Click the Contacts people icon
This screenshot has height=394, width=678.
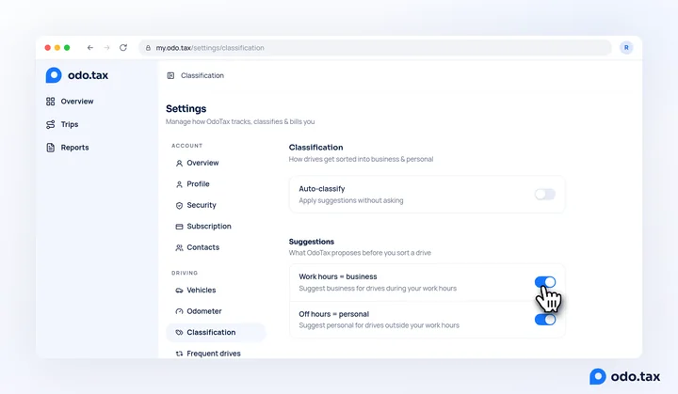coord(179,247)
